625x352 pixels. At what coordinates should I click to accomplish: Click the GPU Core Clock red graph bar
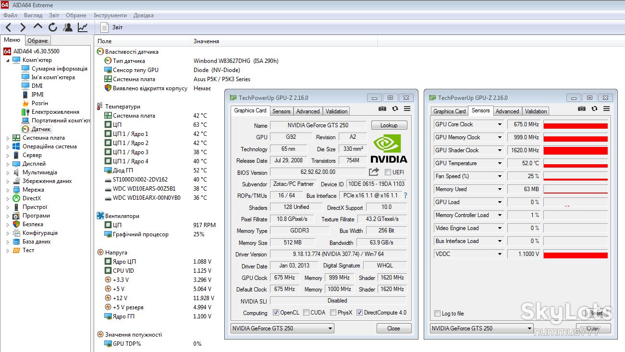576,126
